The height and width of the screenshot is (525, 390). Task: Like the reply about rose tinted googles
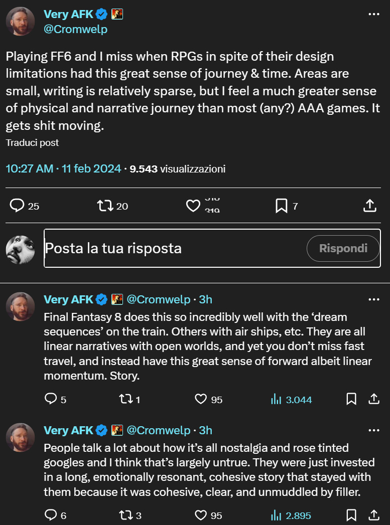click(x=201, y=515)
